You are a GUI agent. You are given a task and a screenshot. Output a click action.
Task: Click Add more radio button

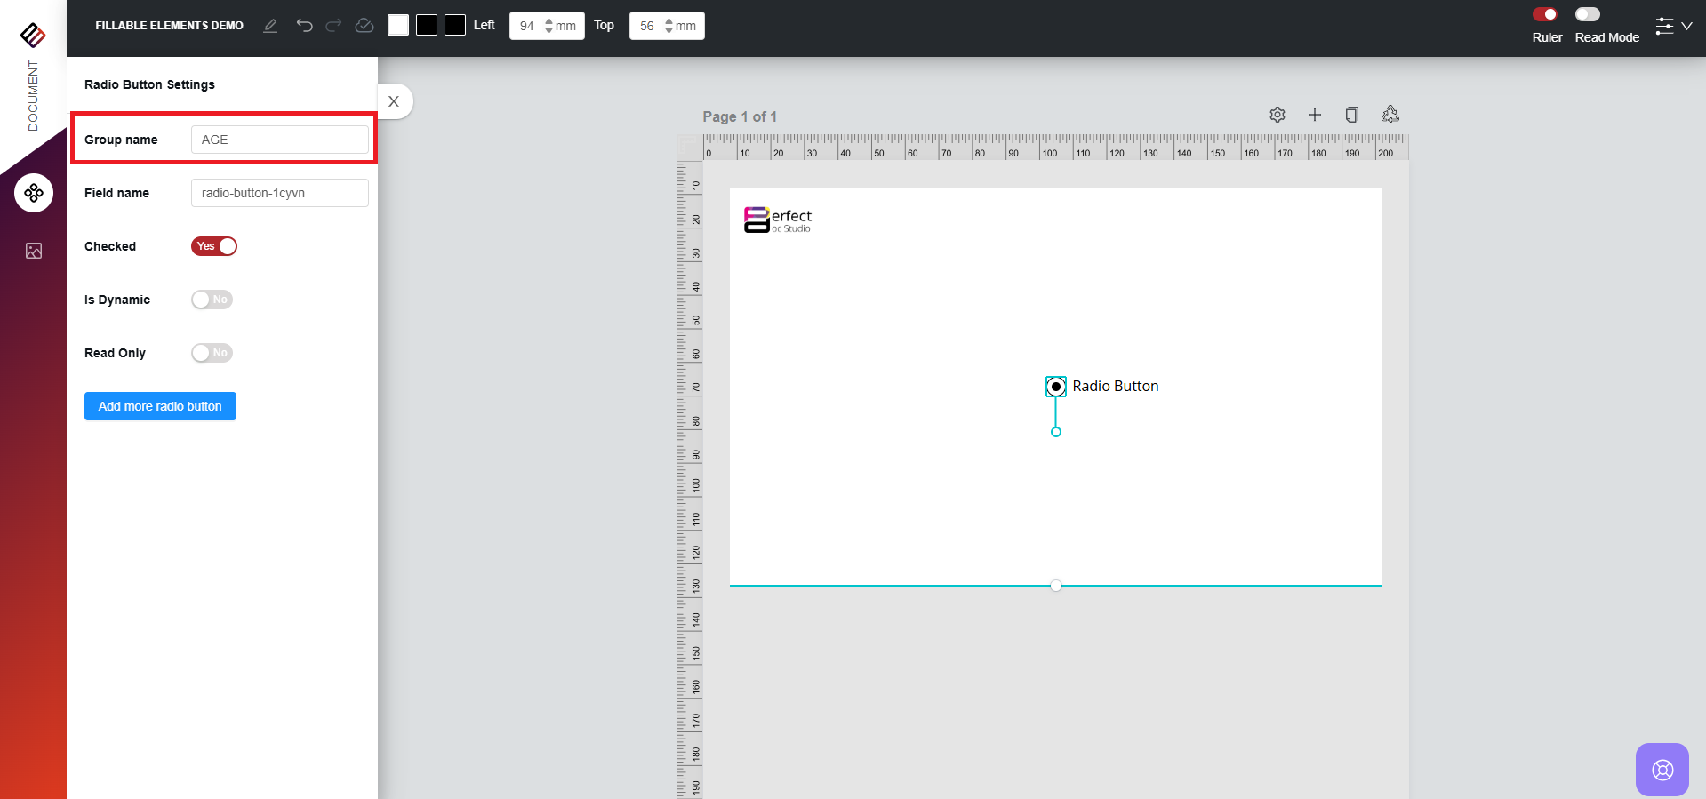(x=160, y=406)
